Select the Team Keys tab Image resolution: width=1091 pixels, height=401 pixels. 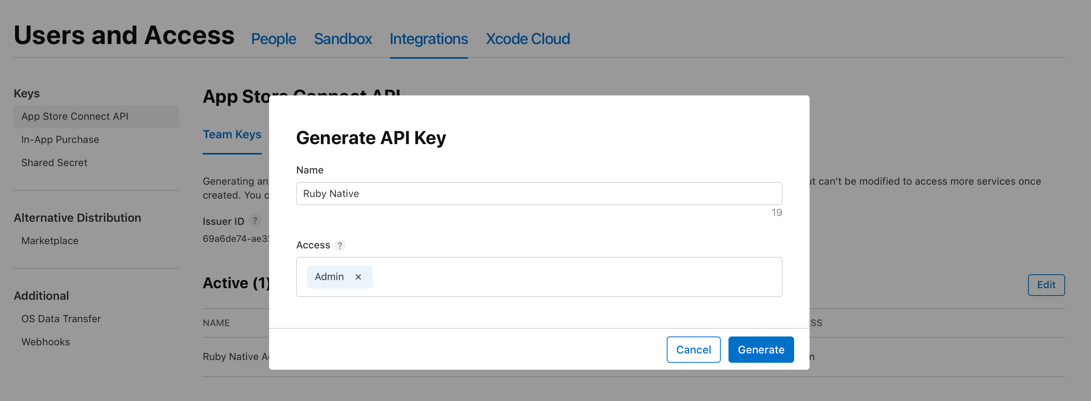pyautogui.click(x=232, y=134)
